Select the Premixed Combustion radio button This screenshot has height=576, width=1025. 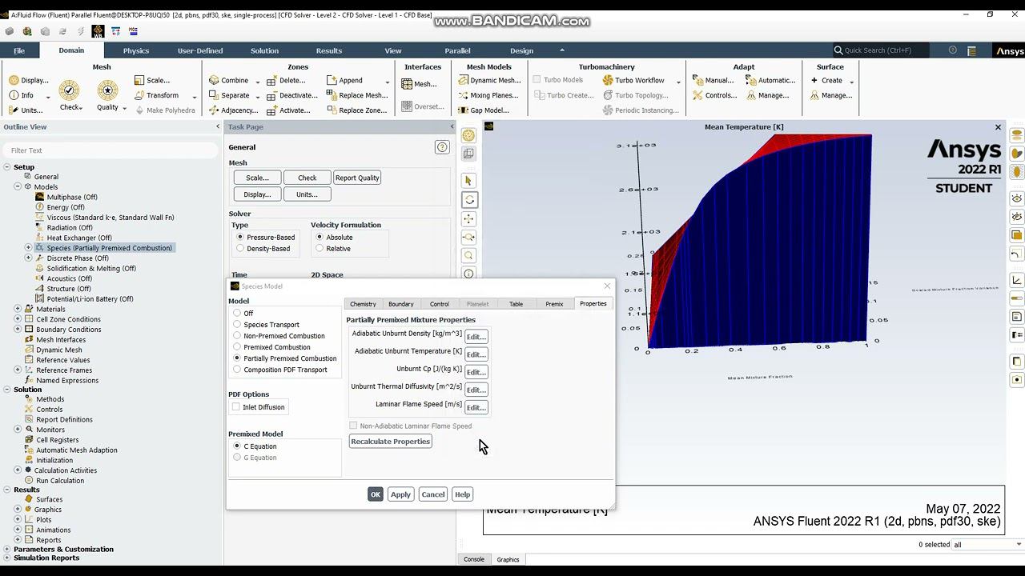pos(237,346)
